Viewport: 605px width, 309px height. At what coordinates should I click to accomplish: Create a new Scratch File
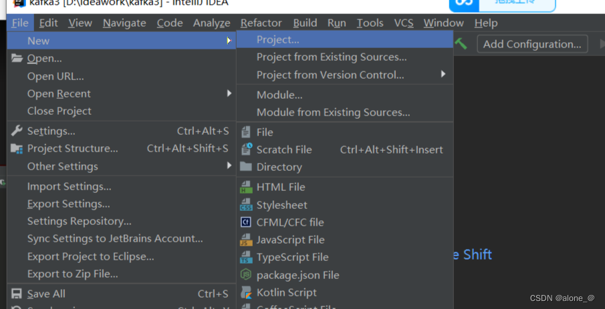345,149
